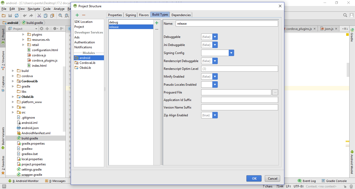The height and width of the screenshot is (189, 355).
Task: Open the Project panel gear settings
Action: (x=55, y=29)
